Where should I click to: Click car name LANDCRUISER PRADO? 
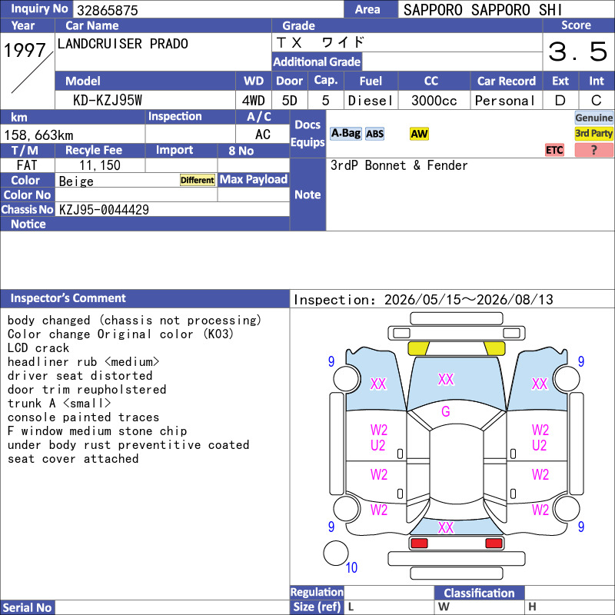[x=123, y=44]
